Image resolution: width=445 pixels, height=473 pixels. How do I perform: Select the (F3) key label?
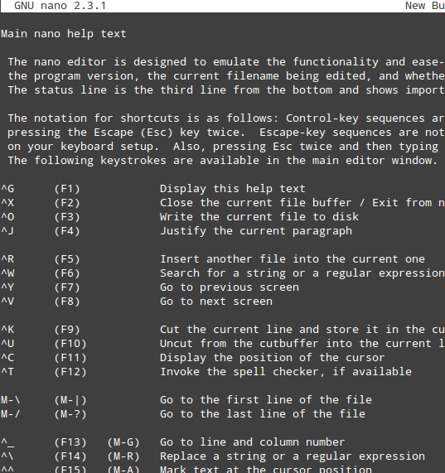(x=67, y=217)
